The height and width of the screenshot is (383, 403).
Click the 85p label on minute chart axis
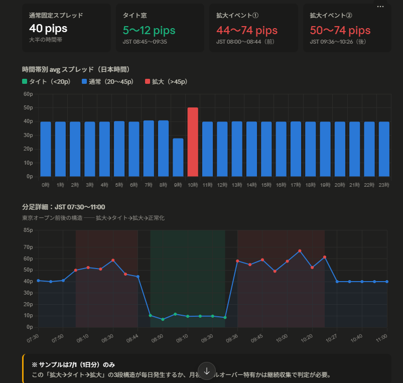(x=28, y=230)
